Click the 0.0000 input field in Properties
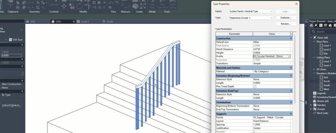The image size is (336, 133). 11,56
